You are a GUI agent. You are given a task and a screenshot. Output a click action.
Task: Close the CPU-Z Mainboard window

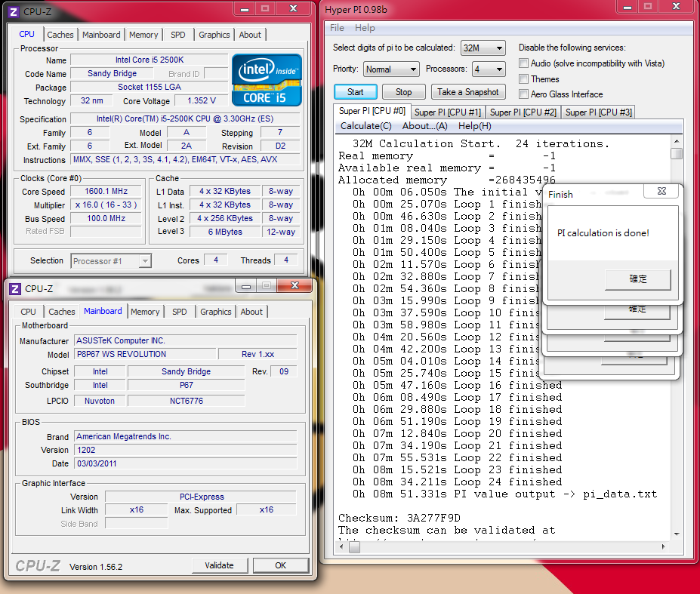[x=294, y=286]
